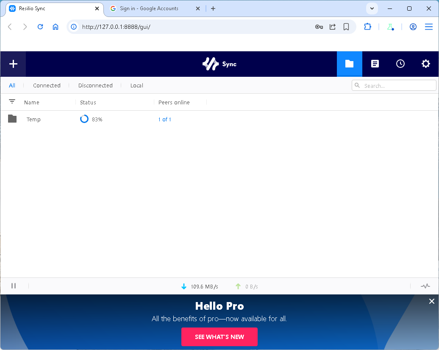439x350 pixels.
Task: Click the site information icon in address bar
Action: (x=74, y=27)
